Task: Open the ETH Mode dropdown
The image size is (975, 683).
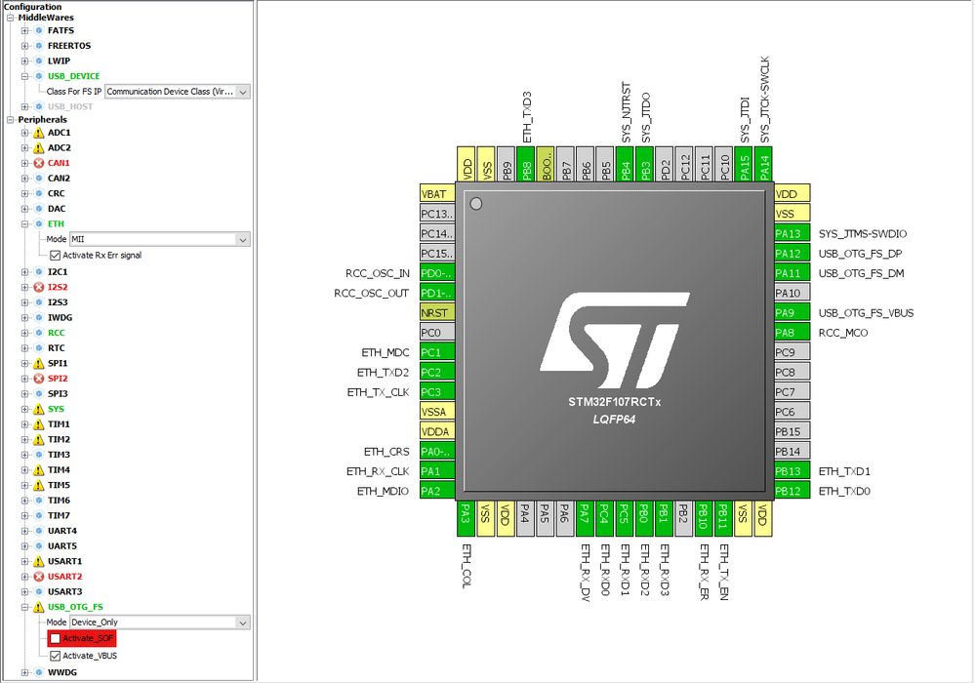Action: (160, 239)
